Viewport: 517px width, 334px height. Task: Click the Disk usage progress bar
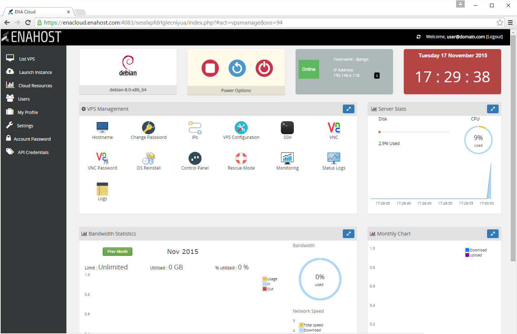tap(414, 132)
